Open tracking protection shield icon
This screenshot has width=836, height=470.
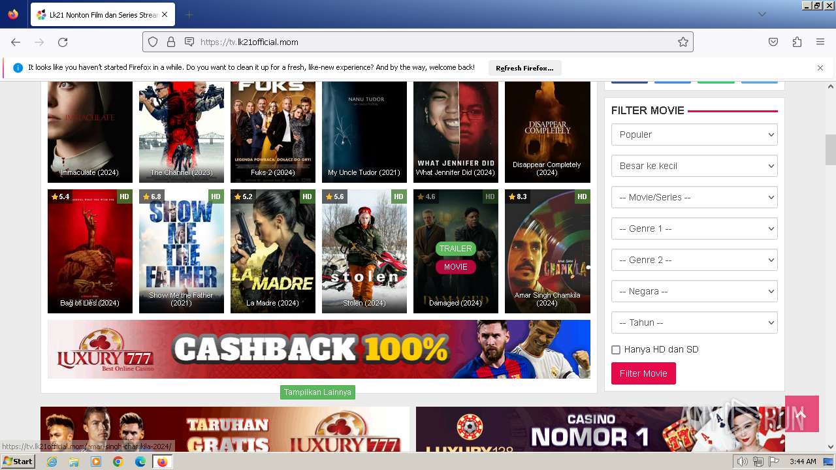(153, 42)
